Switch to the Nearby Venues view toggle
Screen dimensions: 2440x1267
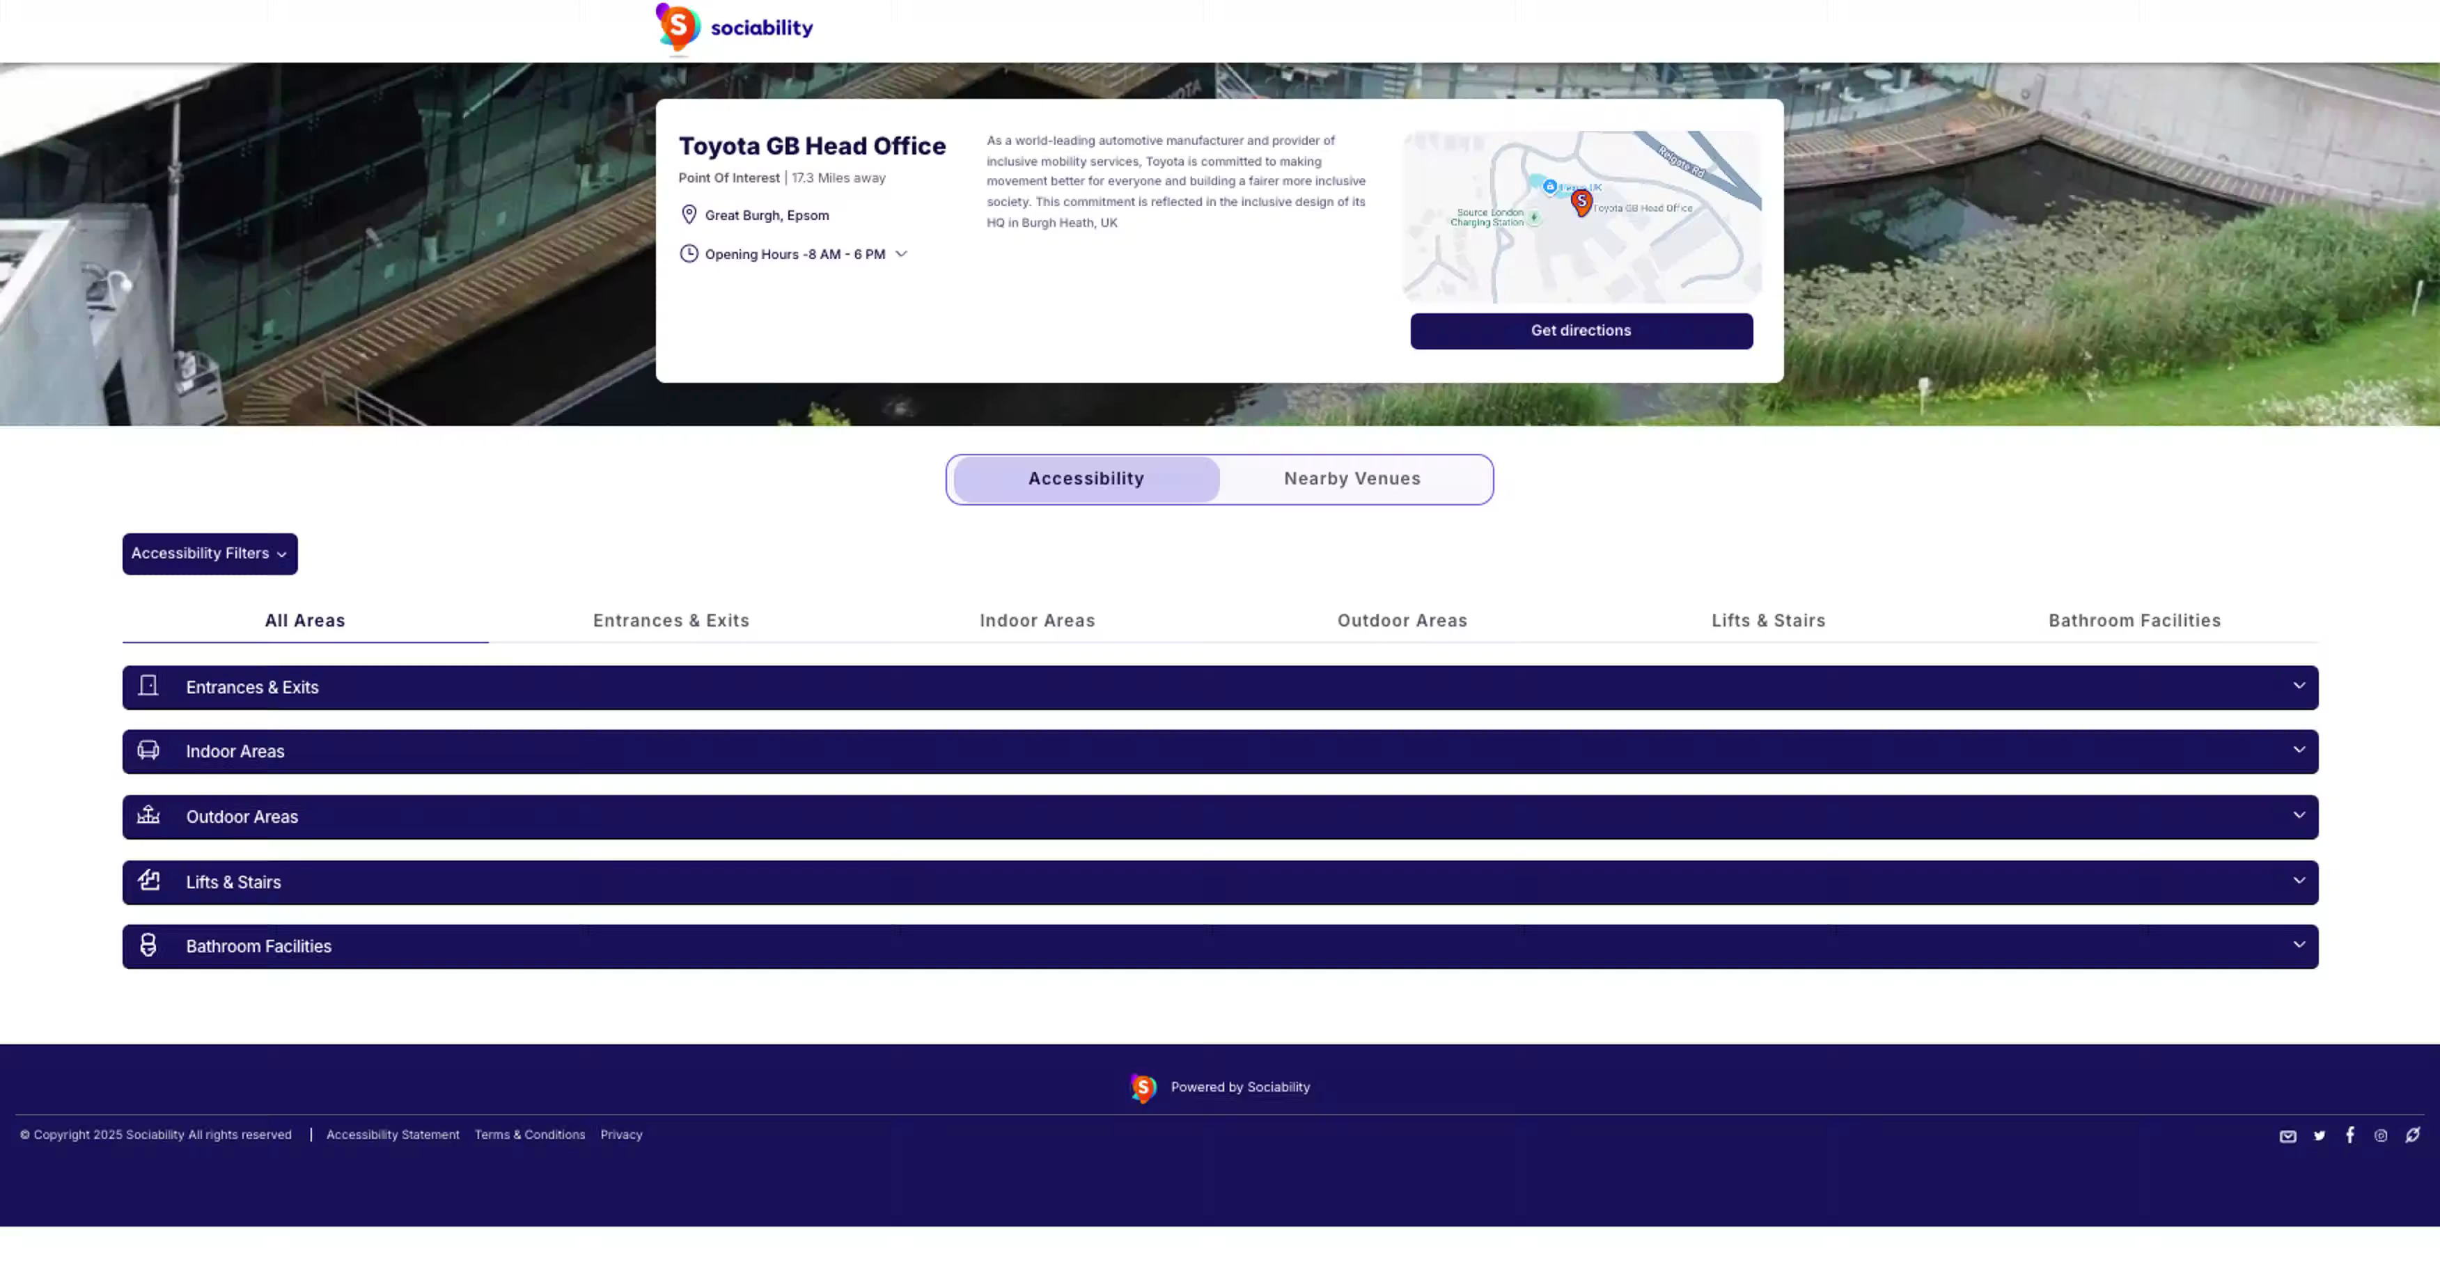click(1352, 479)
